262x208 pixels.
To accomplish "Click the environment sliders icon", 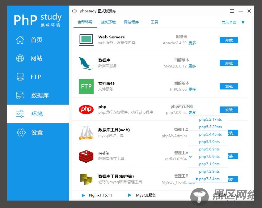I will click(x=20, y=114).
